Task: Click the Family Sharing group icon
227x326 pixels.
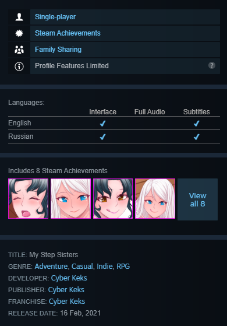Action: click(19, 50)
